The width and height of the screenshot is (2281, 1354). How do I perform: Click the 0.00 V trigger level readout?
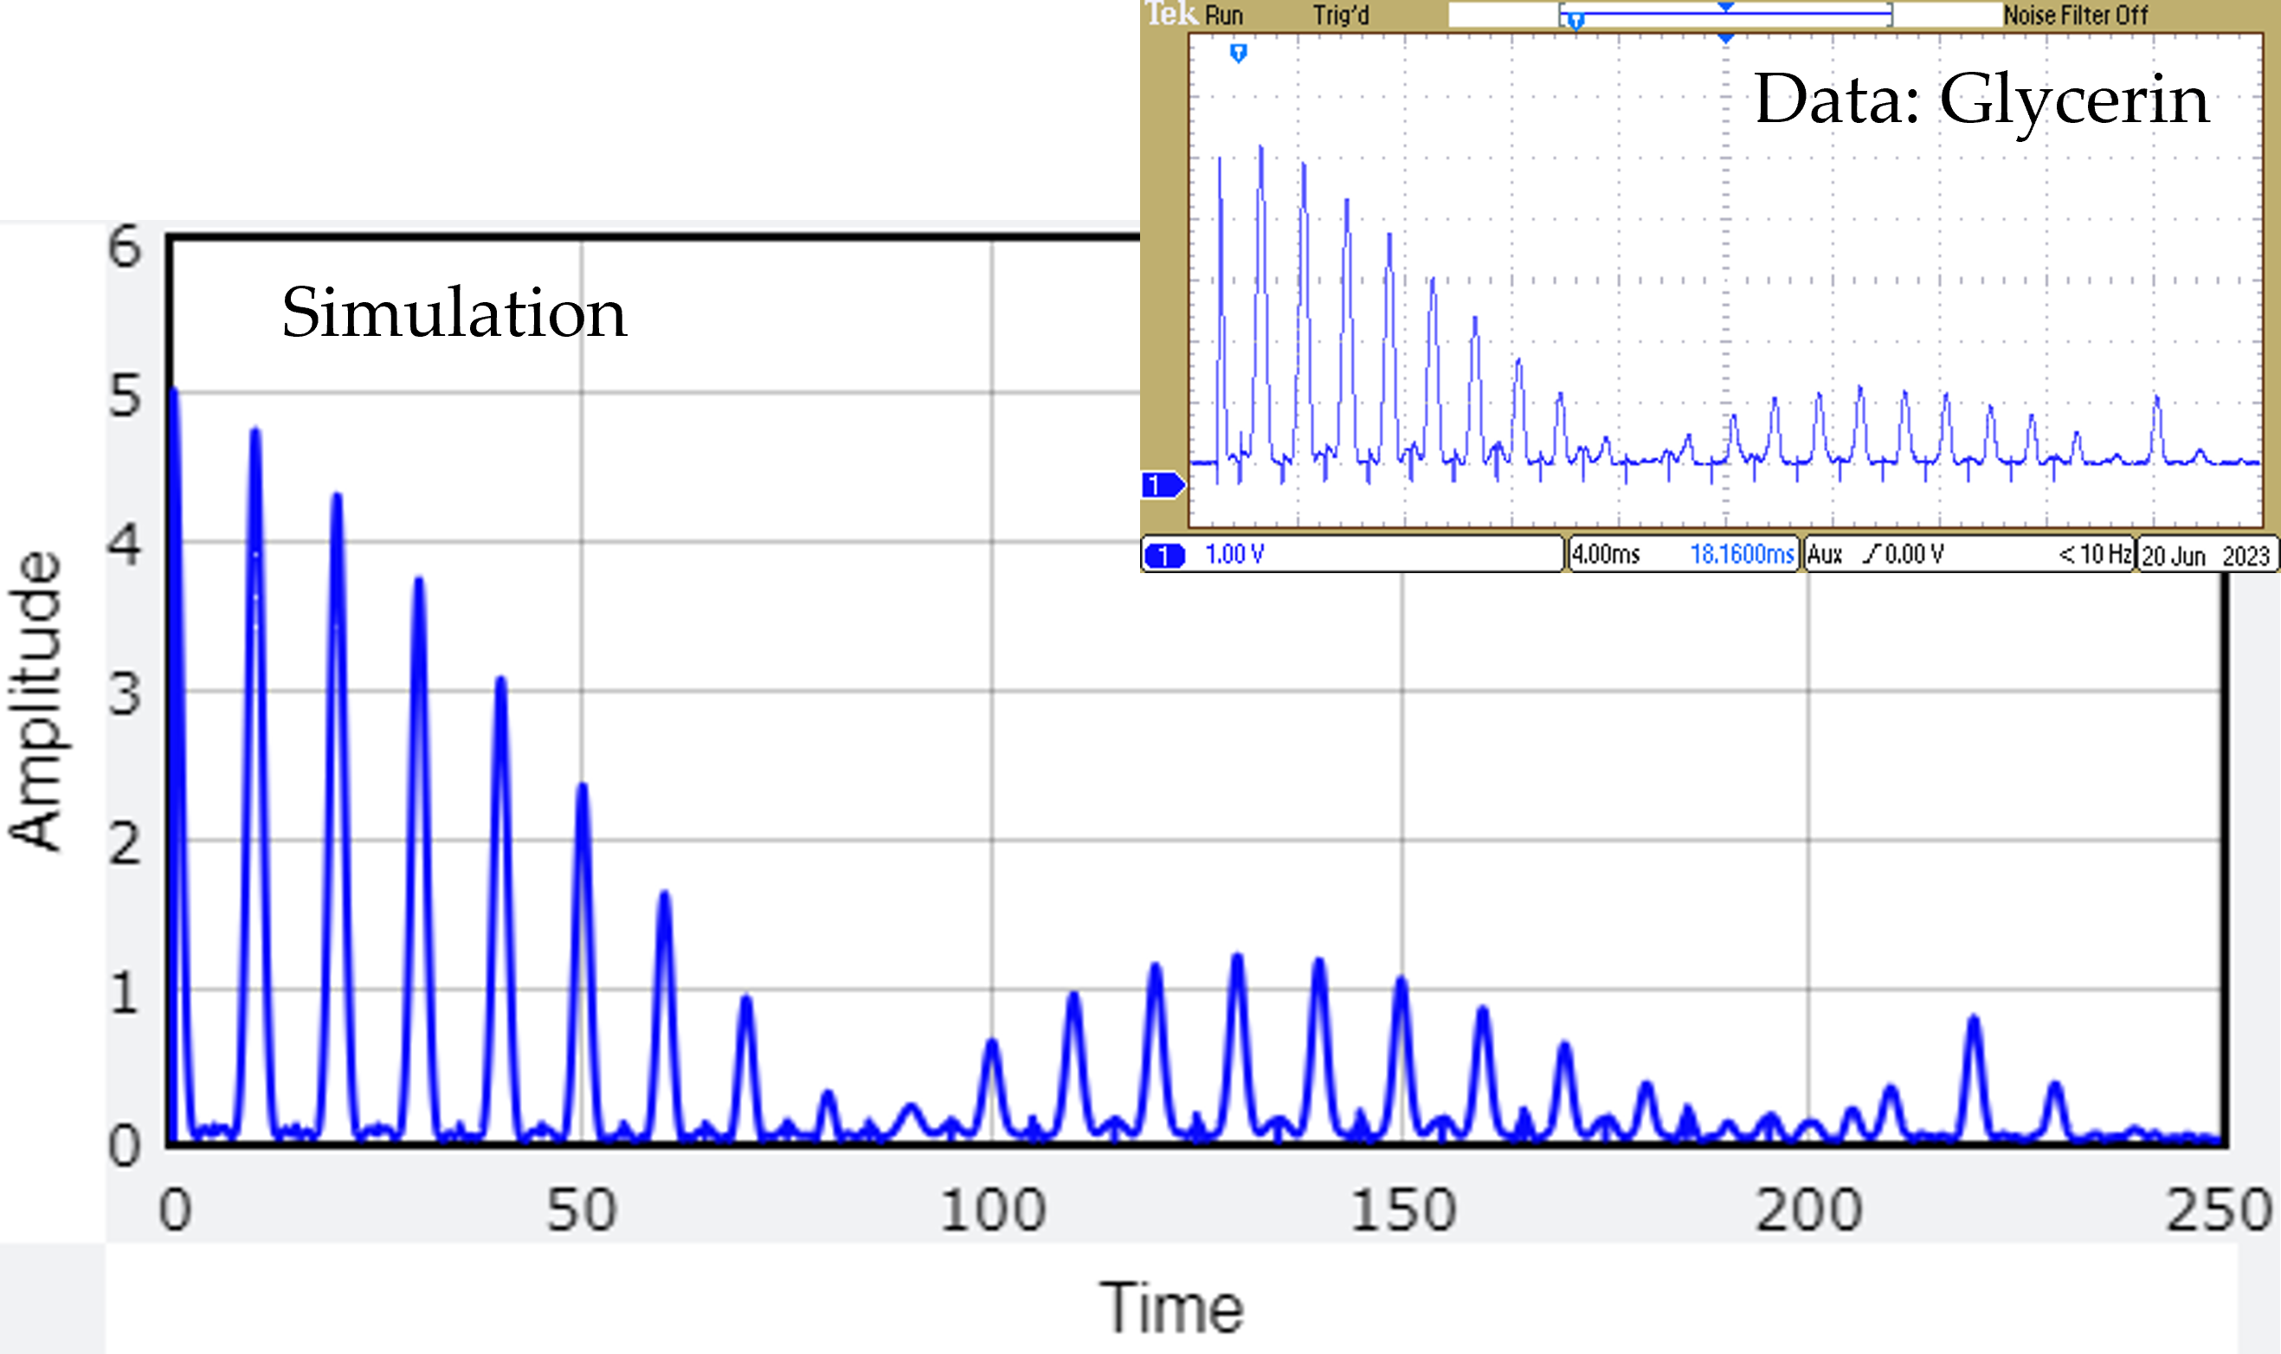coord(1914,555)
